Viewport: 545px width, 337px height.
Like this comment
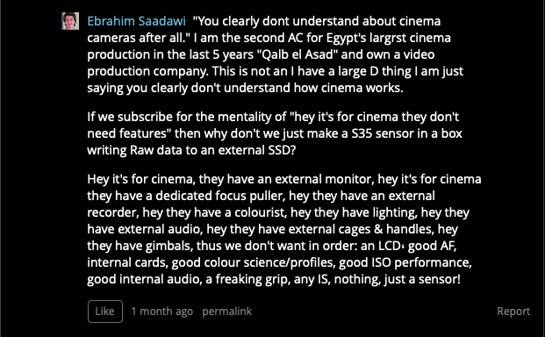coord(105,312)
